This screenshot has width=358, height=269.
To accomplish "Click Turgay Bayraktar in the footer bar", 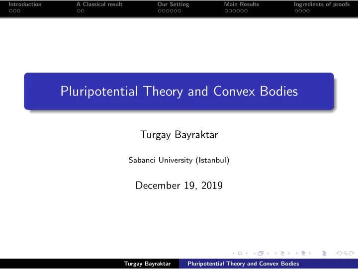I will [x=147, y=264].
